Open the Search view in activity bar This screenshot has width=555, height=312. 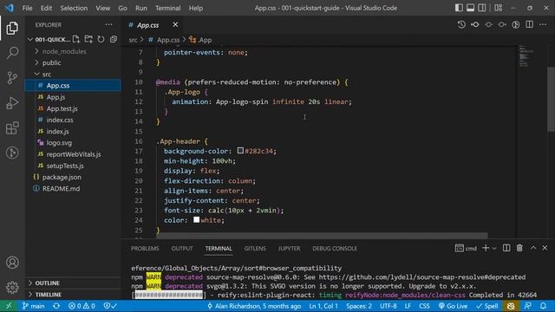(x=12, y=53)
